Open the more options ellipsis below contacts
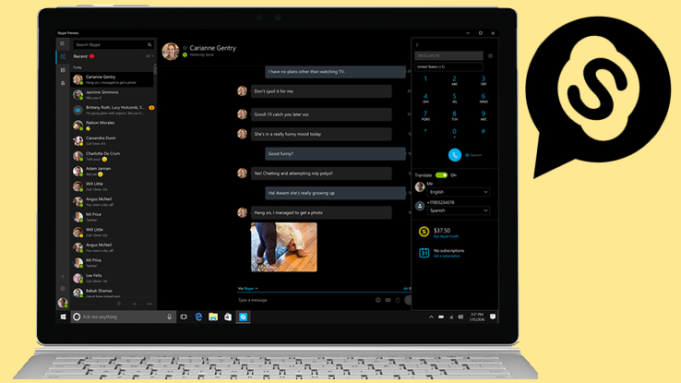The height and width of the screenshot is (383, 681). [x=149, y=304]
